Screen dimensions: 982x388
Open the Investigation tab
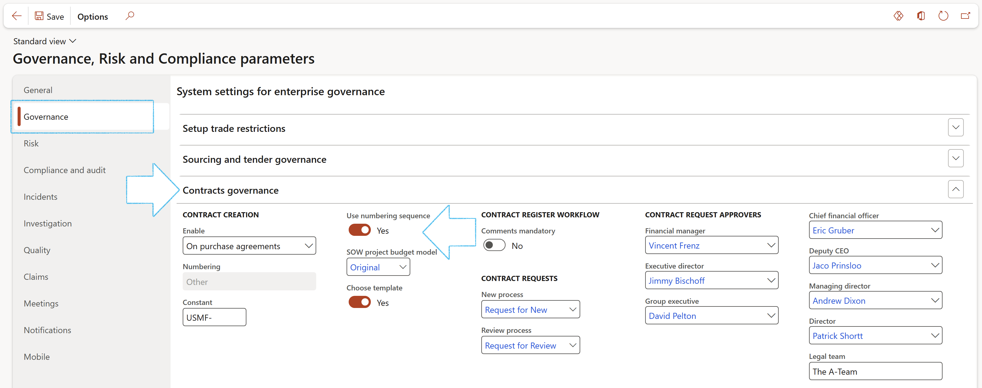48,223
